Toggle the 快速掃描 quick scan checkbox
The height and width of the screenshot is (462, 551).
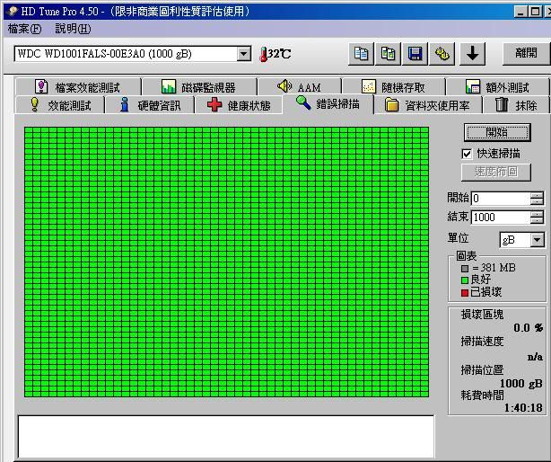(467, 154)
